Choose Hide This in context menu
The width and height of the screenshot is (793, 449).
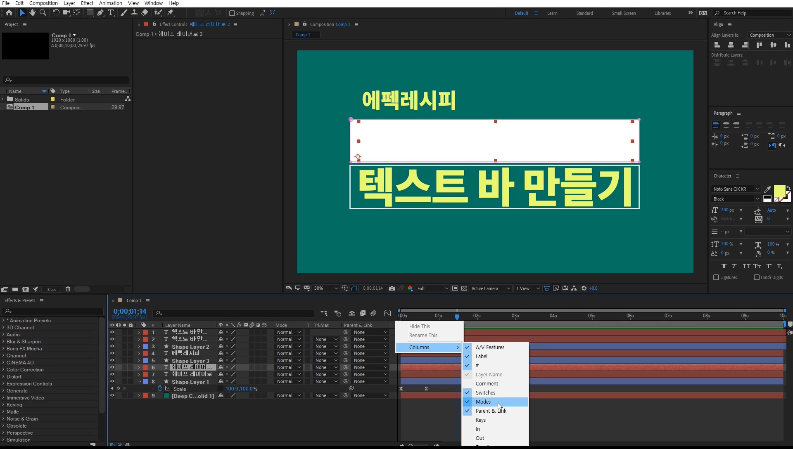pos(419,326)
